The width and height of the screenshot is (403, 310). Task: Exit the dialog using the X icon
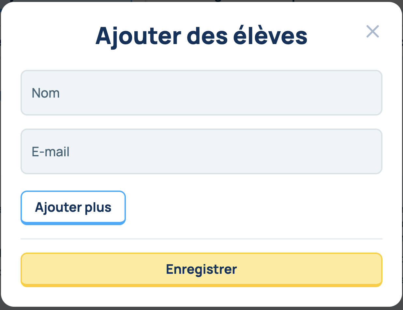372,32
